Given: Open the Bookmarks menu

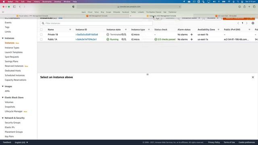Looking at the screenshot, I should pyautogui.click(x=47, y=2).
